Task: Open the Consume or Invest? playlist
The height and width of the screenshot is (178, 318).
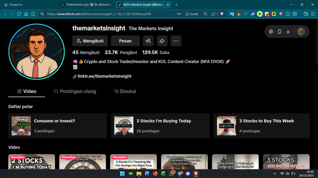Action: tap(58, 126)
